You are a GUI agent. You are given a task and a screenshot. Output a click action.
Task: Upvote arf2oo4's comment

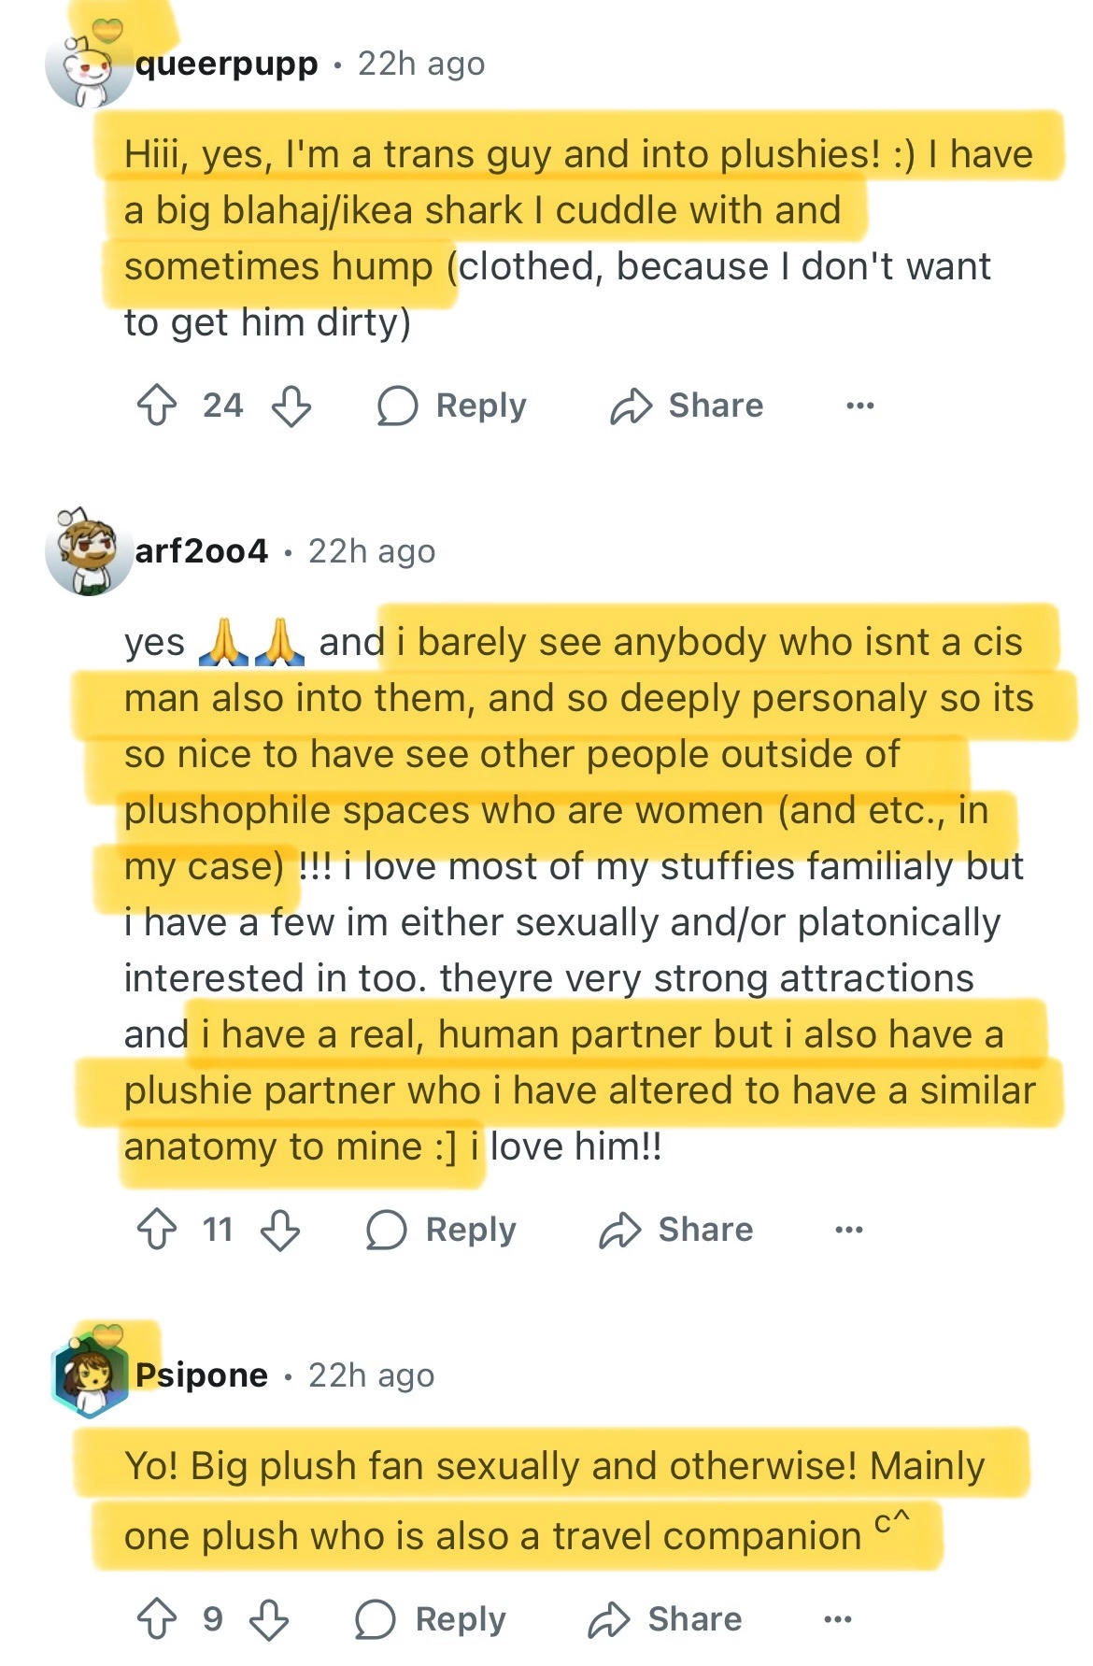(x=156, y=1230)
